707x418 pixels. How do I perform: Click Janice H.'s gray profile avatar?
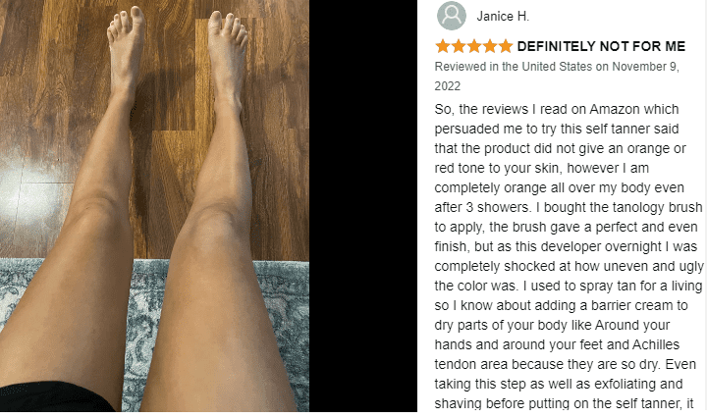[x=452, y=16]
